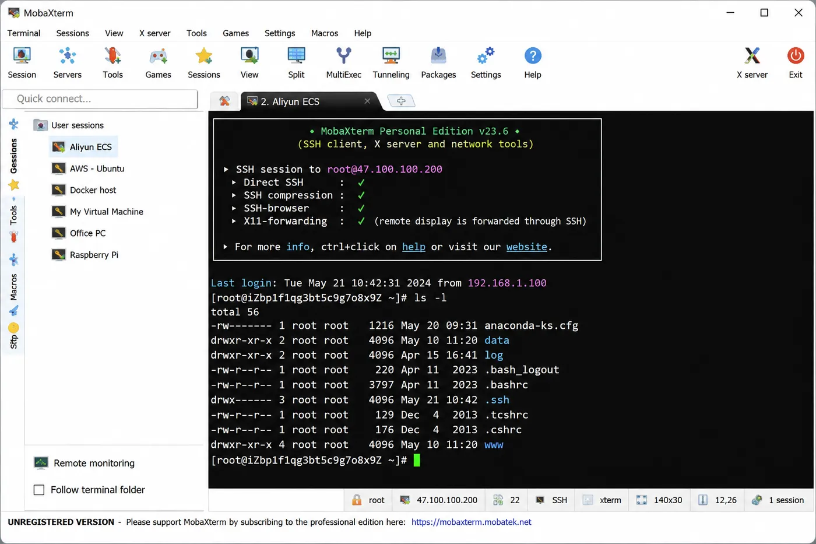Open the Sessions sidebar tab

click(13, 156)
